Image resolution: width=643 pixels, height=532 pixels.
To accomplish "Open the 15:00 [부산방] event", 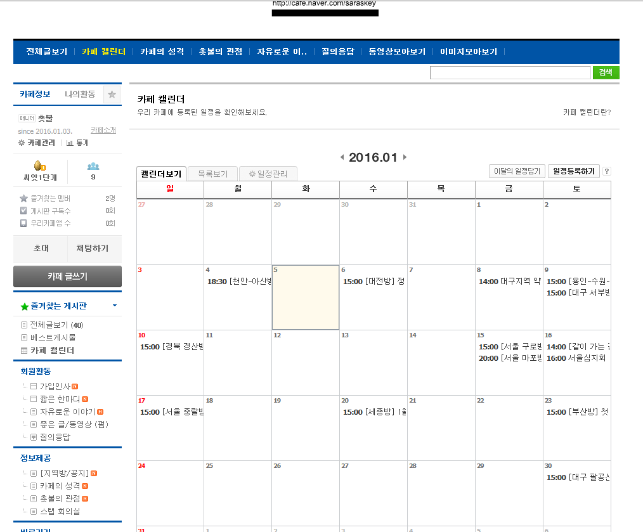I will (x=578, y=412).
